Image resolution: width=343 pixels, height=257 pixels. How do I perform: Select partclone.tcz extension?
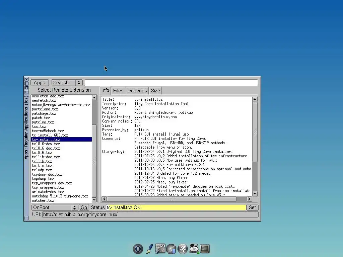coord(61,109)
